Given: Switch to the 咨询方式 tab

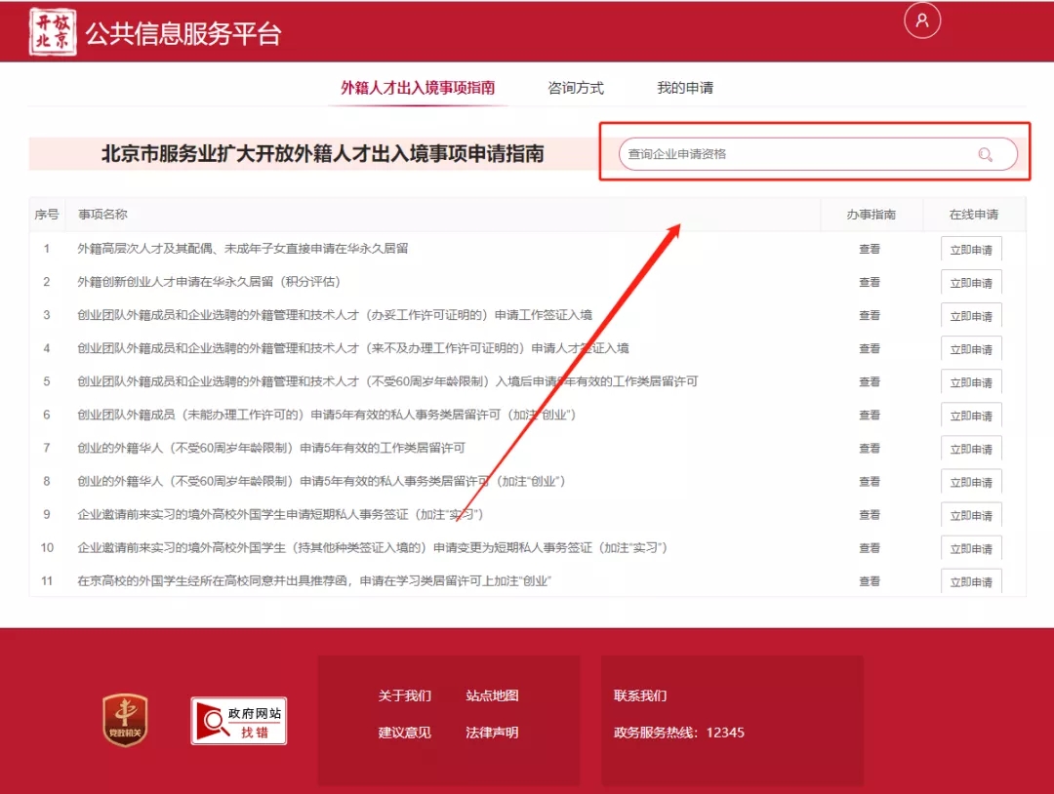Looking at the screenshot, I should [574, 86].
